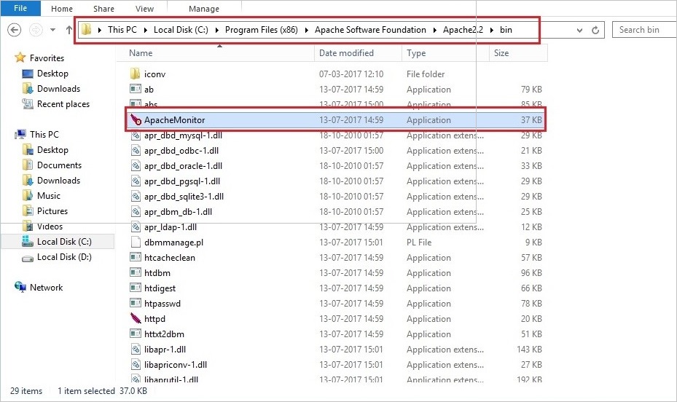Expand the breadcrumb arrow after Apache2.2

pyautogui.click(x=492, y=30)
